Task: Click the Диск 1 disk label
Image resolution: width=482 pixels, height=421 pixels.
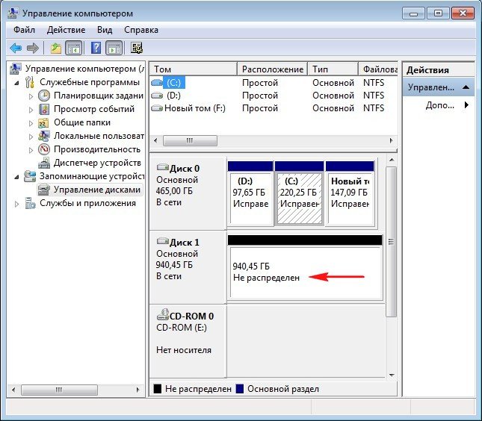Action: point(177,243)
